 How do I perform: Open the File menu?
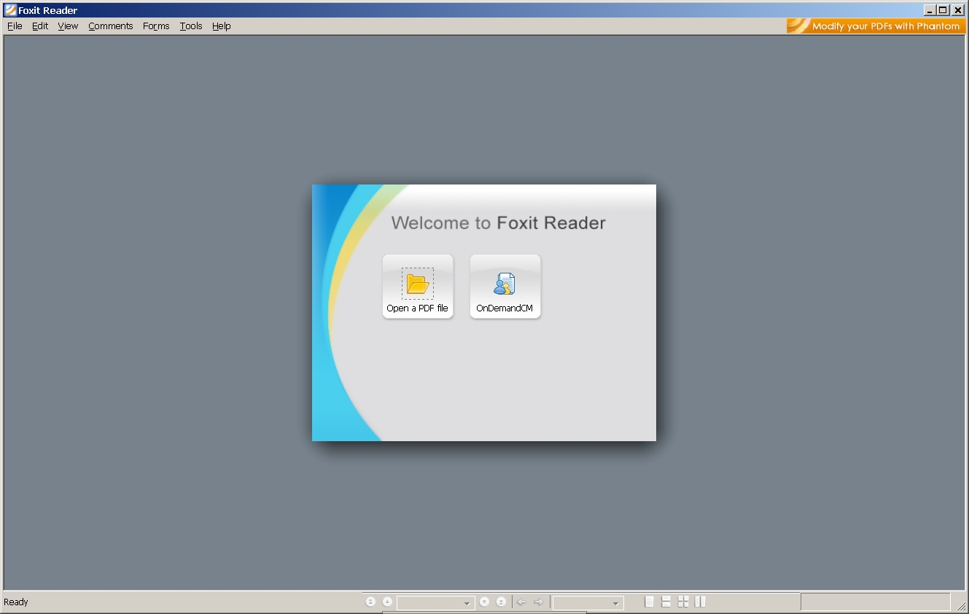(15, 26)
